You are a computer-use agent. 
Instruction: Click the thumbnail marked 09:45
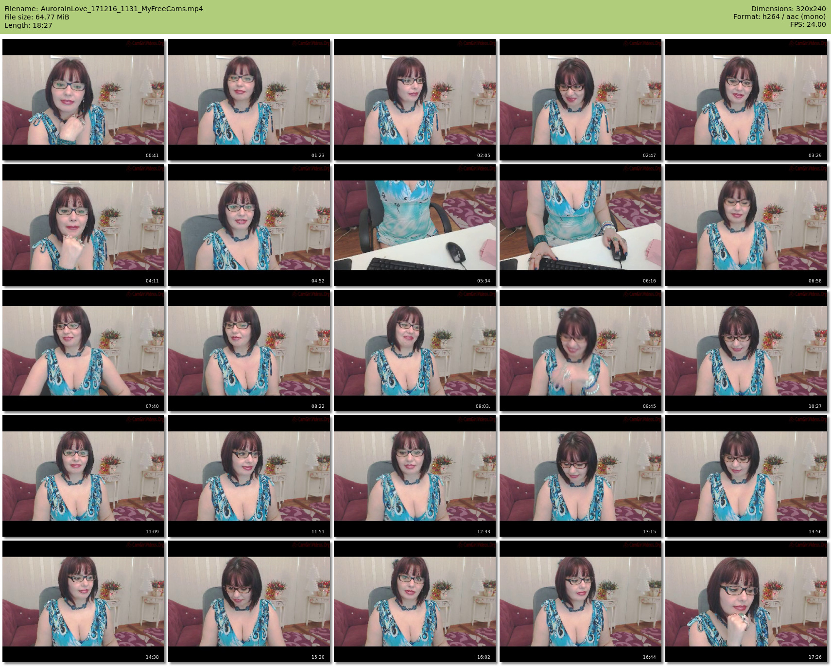click(580, 351)
